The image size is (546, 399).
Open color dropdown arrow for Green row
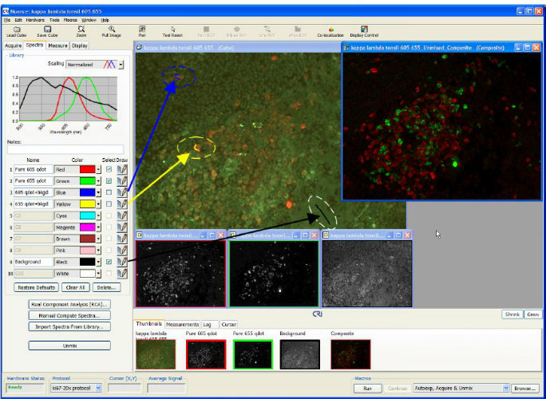[x=98, y=181]
